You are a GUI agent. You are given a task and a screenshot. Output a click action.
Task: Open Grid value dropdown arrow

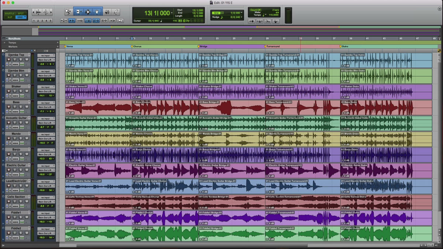click(242, 13)
